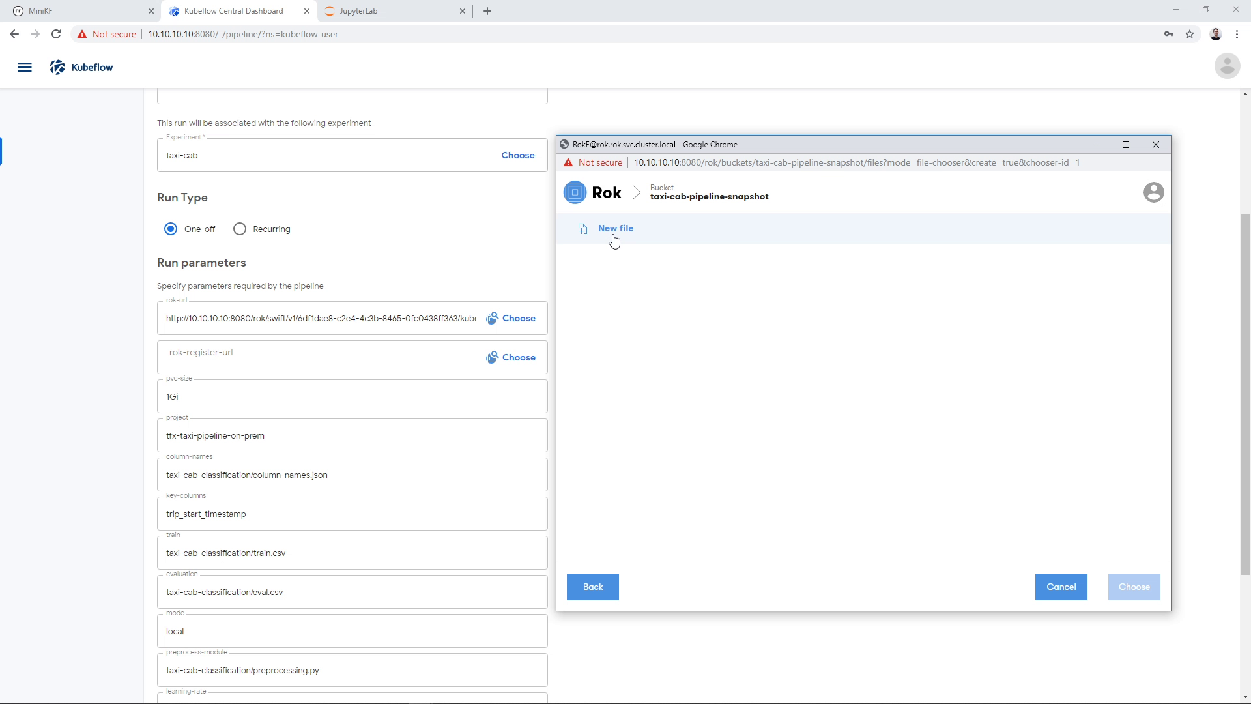Switch to the Kubeflow Central Dashboard tab
The image size is (1251, 704).
tap(239, 11)
